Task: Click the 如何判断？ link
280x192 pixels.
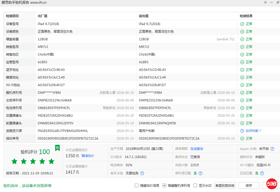Action: click(253, 131)
